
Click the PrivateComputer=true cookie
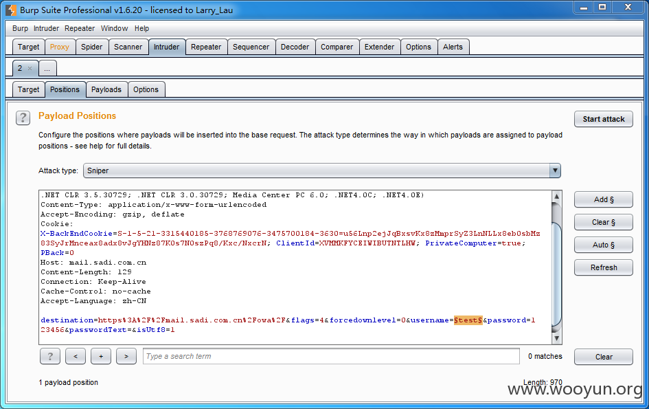(x=475, y=243)
